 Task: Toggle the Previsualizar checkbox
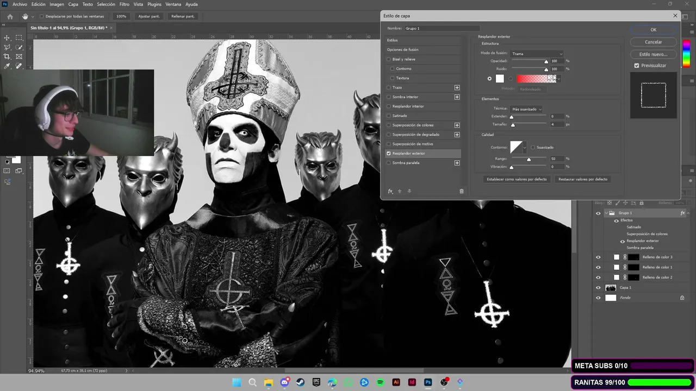pos(637,65)
